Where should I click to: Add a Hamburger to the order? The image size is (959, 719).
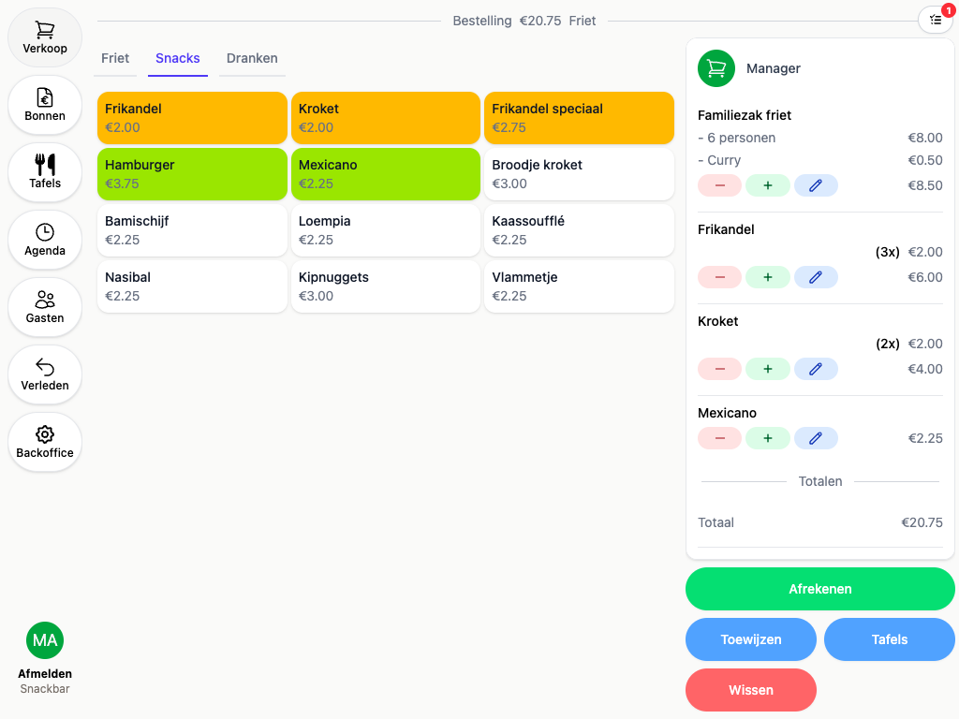pyautogui.click(x=192, y=174)
